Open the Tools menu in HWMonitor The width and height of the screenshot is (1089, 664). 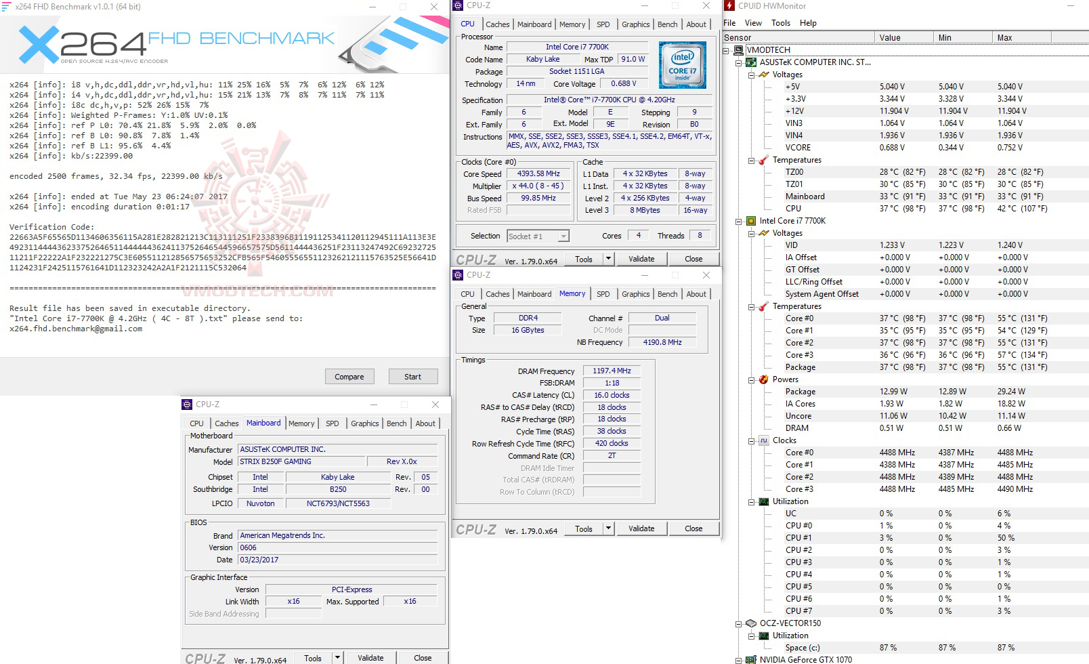[781, 23]
